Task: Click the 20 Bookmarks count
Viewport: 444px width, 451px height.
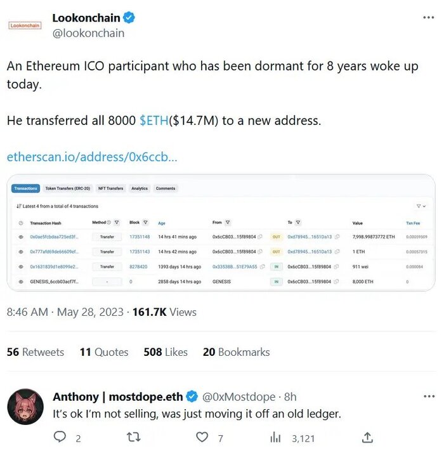Action: 236,352
